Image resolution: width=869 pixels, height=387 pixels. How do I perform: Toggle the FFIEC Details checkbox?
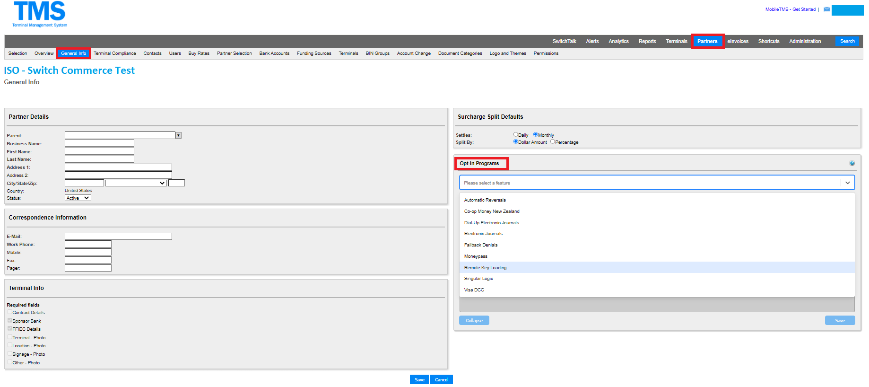(x=9, y=328)
